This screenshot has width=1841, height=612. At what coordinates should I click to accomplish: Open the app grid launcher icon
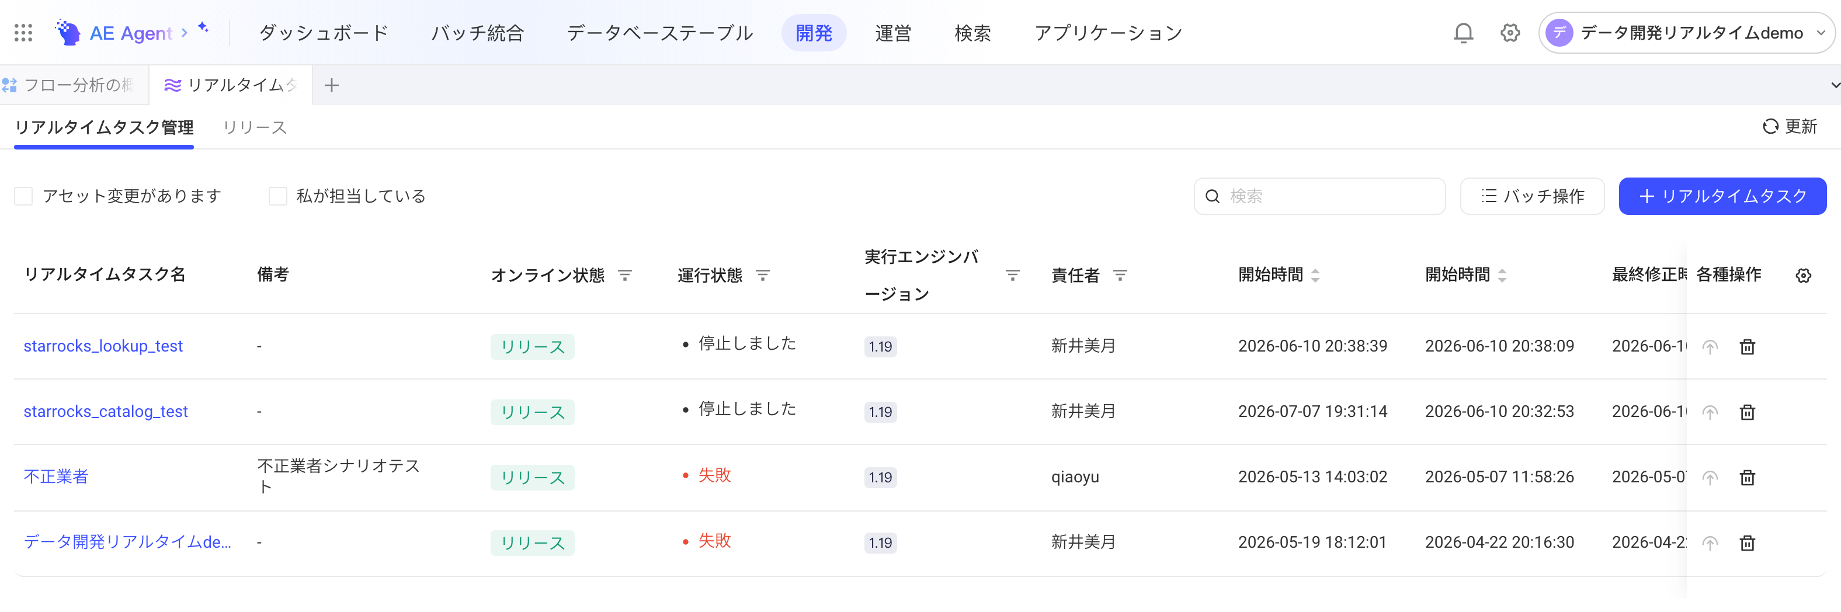[23, 33]
